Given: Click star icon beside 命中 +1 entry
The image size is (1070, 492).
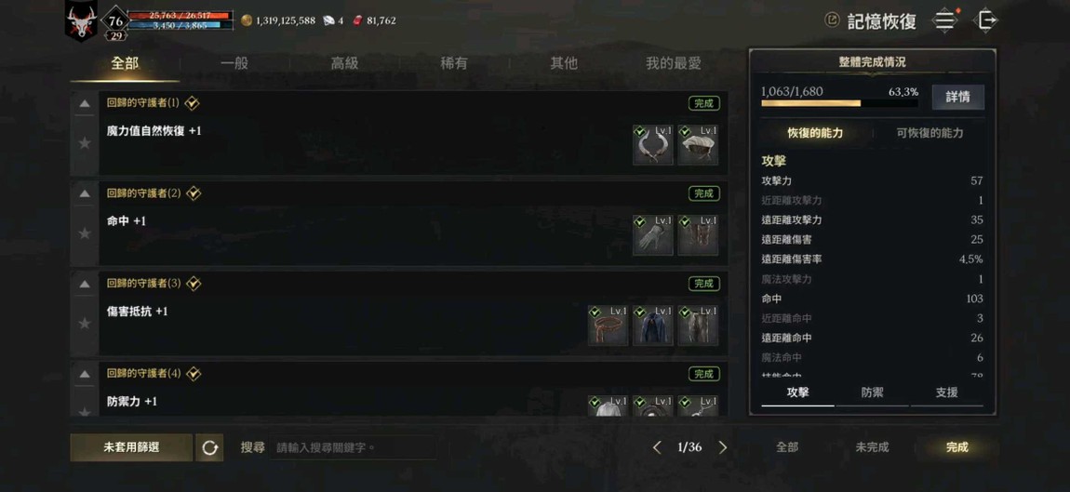Looking at the screenshot, I should [85, 233].
